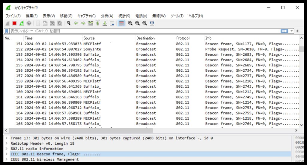Click the grey start capture shark fin icon
Viewport: 307px width, 165px height.
point(7,23)
